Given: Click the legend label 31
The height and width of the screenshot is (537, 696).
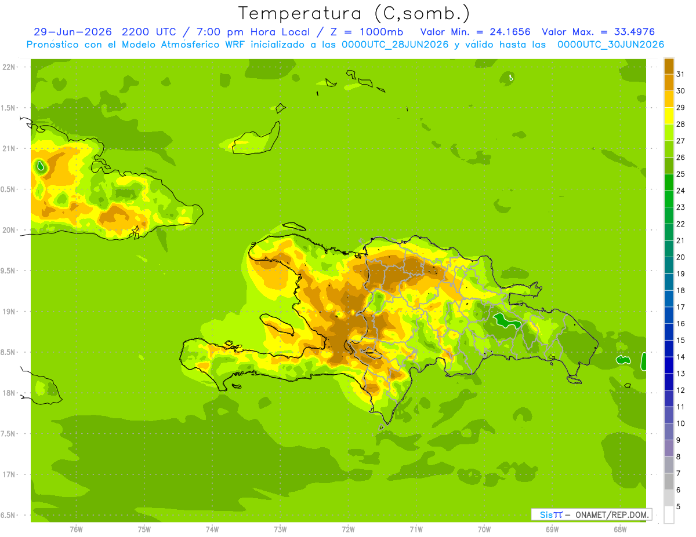Looking at the screenshot, I should [x=680, y=74].
